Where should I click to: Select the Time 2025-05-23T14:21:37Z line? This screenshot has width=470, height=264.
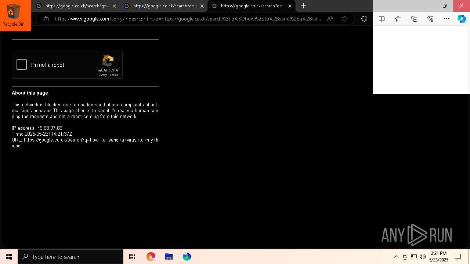tap(42, 134)
